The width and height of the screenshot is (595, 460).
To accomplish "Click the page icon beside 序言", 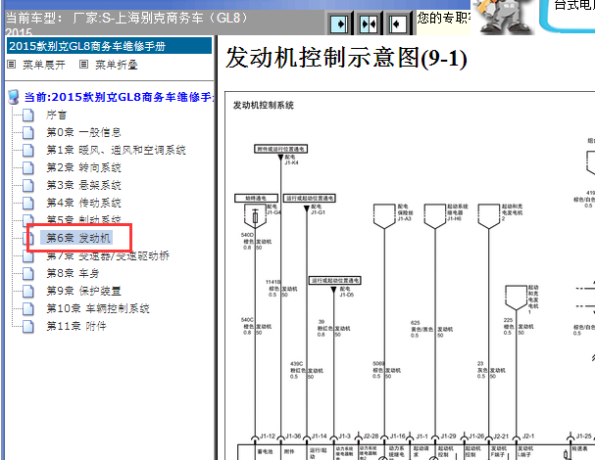I will coord(28,115).
